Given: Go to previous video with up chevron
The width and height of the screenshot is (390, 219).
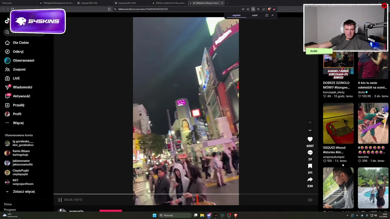Looking at the screenshot, I should click(310, 122).
